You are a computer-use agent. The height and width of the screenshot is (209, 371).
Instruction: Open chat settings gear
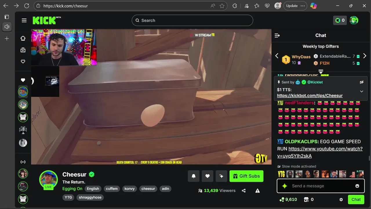(341, 199)
